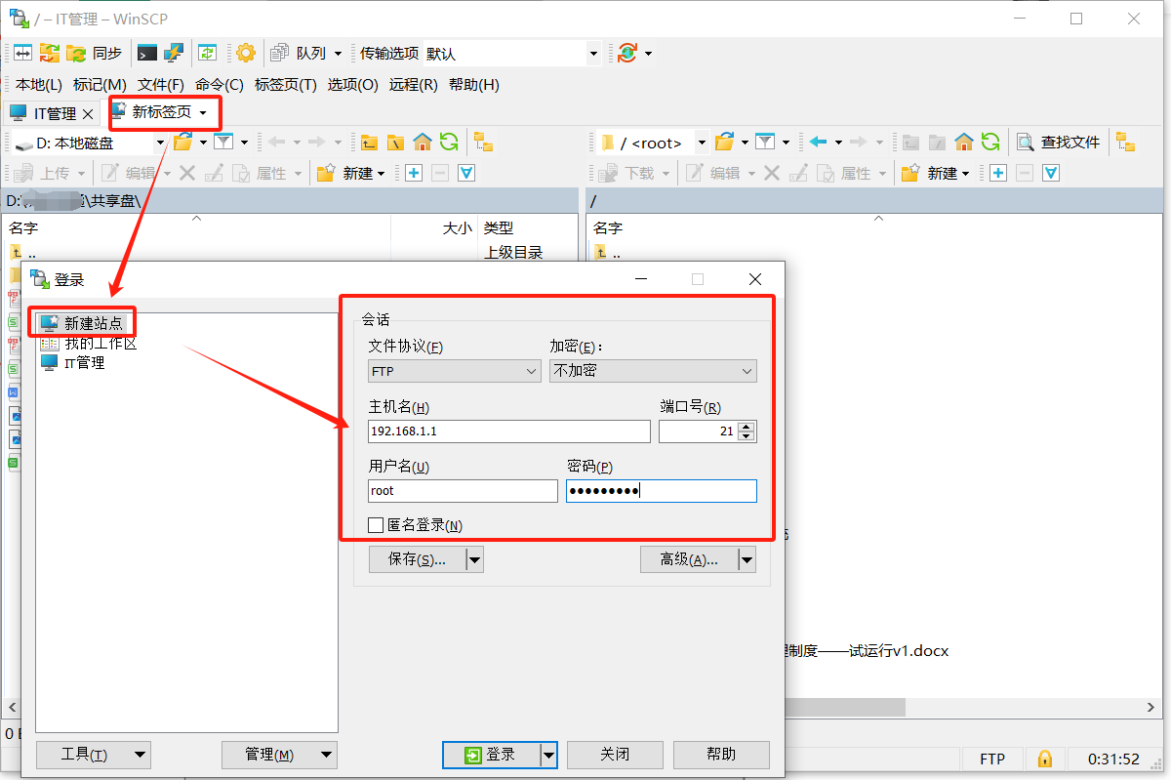
Task: Click remote panel filter funnel icon
Action: pyautogui.click(x=765, y=143)
